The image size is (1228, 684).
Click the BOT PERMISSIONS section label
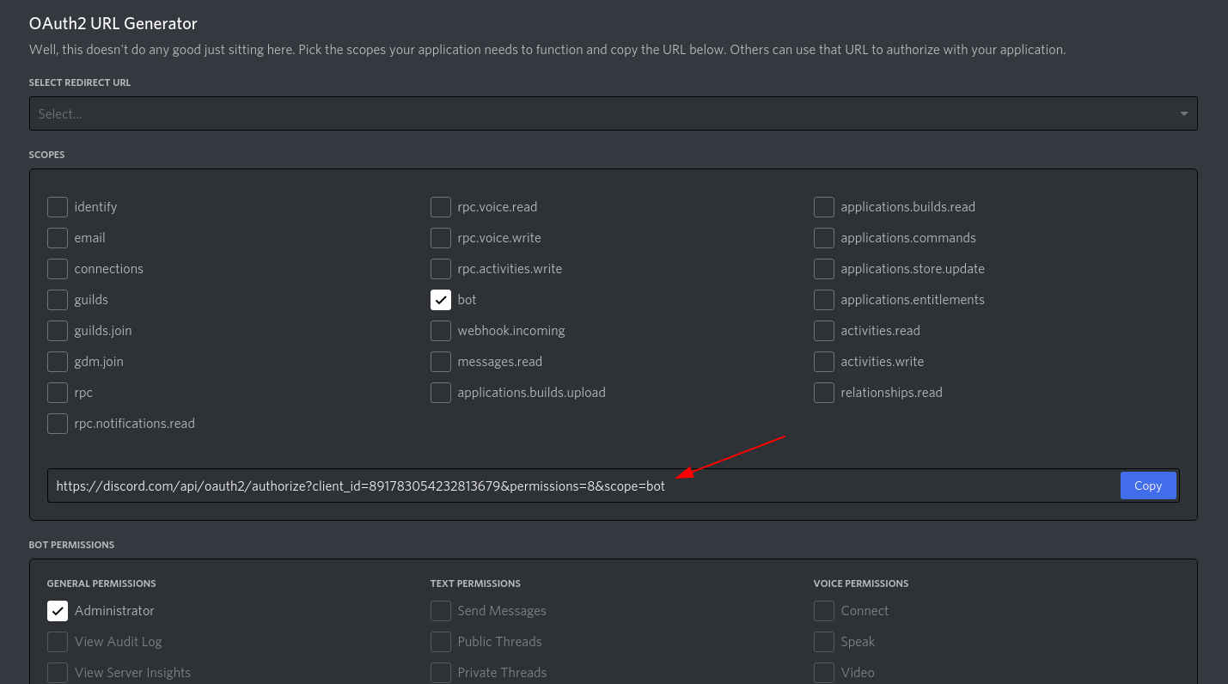[x=71, y=545]
